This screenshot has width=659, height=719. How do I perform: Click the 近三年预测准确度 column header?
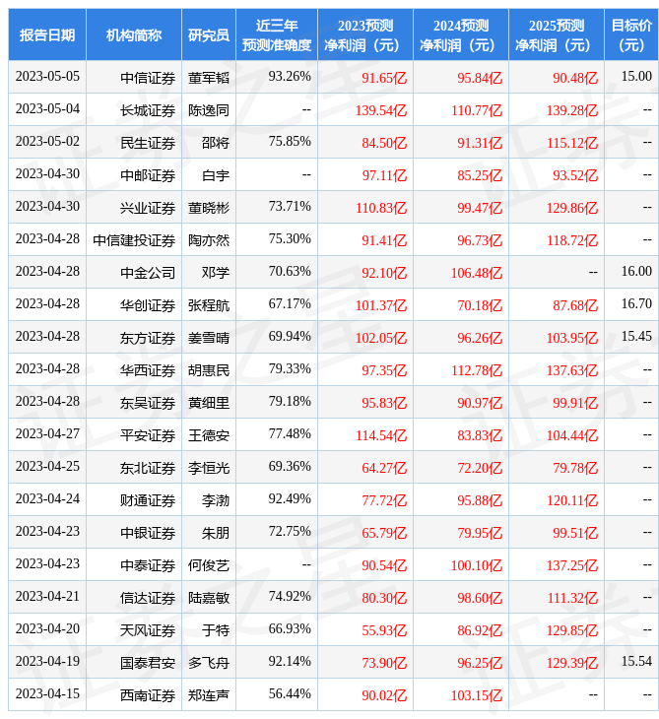[277, 34]
